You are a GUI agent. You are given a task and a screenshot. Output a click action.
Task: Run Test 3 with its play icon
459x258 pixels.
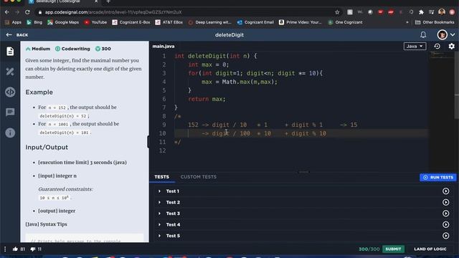[445, 214]
